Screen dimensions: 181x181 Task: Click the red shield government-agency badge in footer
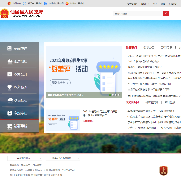[x=163, y=171]
